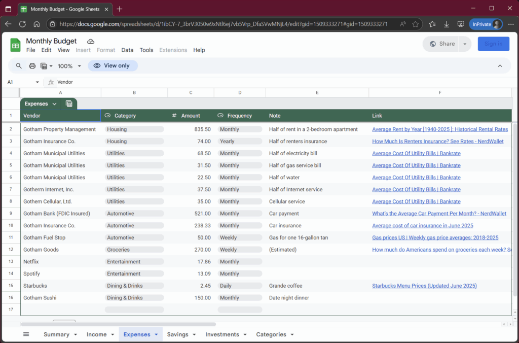Open the Summary sheet tab menu arrow
Image resolution: width=519 pixels, height=343 pixels.
pos(76,335)
